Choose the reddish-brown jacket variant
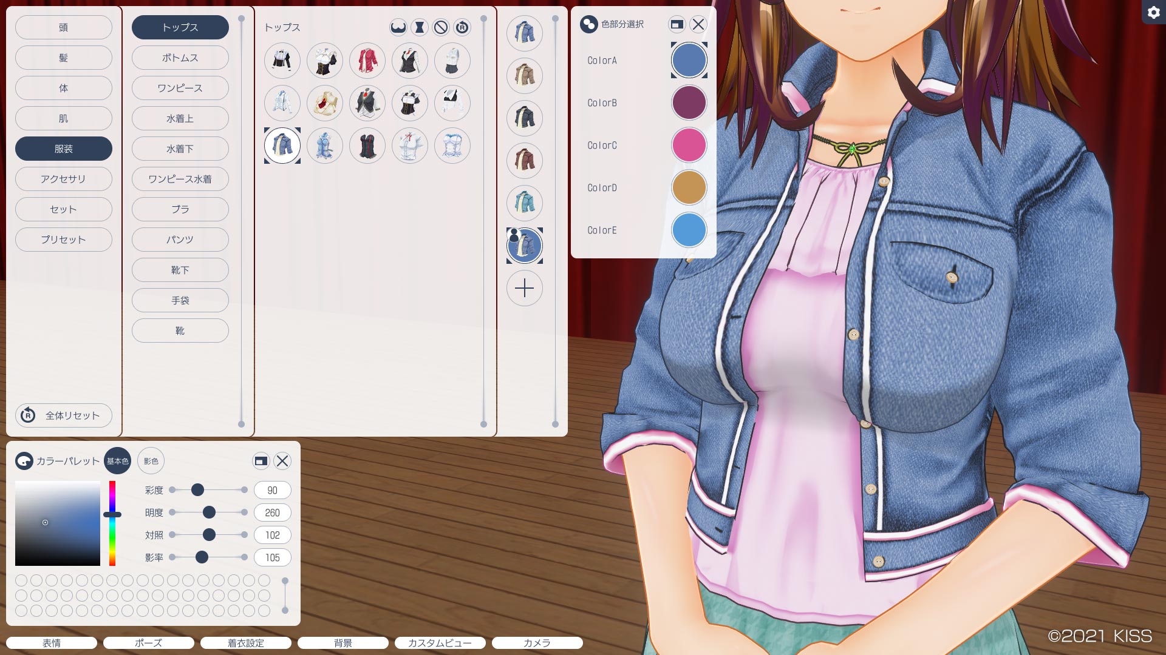 [x=525, y=161]
